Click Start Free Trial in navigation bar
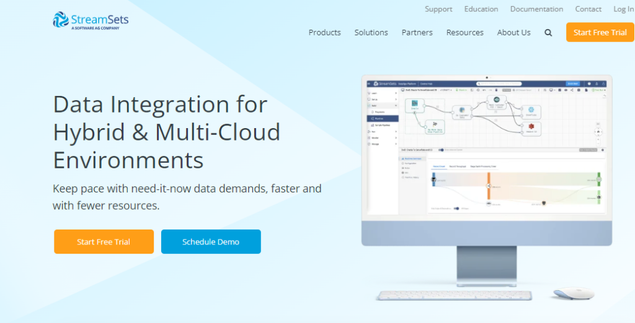Screen dimensions: 635x323 point(600,32)
